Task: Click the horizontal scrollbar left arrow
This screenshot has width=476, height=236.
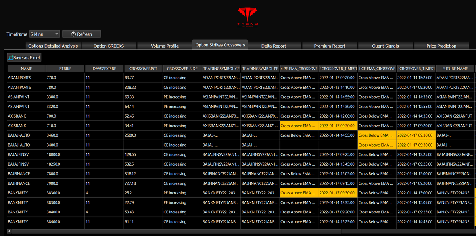Action: click(9, 231)
